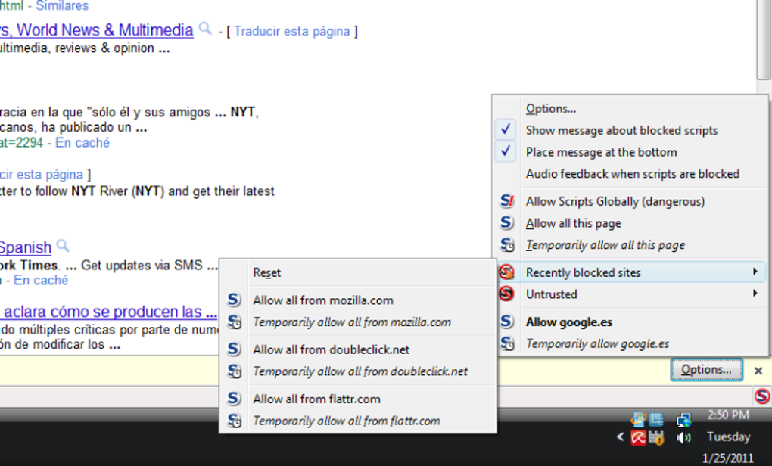Click the blue grid tray icon
Viewport: 772px width, 466px height.
click(656, 419)
